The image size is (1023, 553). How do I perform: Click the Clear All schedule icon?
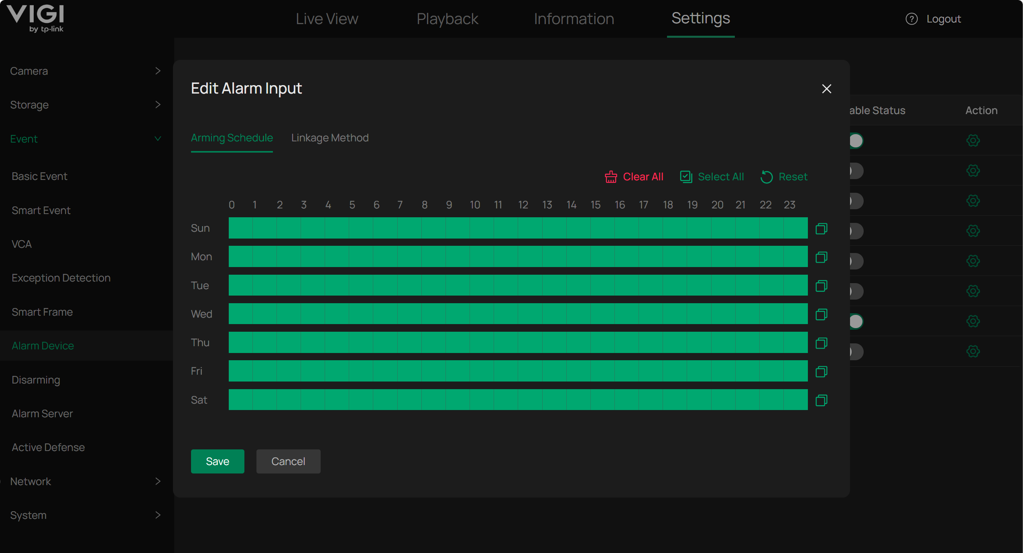[611, 177]
